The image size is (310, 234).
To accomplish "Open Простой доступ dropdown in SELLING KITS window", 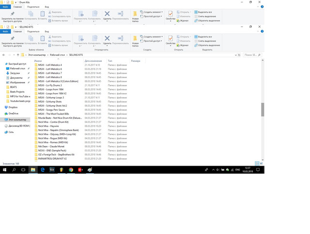I will tap(151, 41).
